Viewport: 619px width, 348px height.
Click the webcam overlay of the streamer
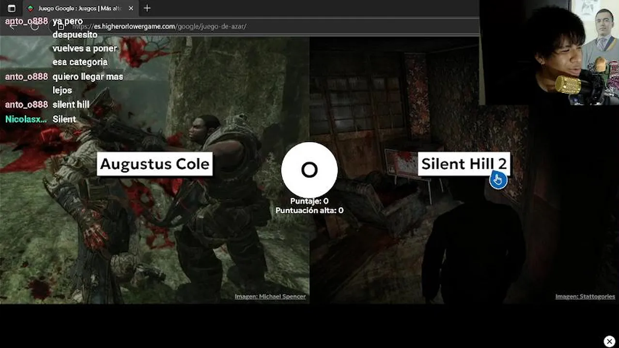point(550,52)
